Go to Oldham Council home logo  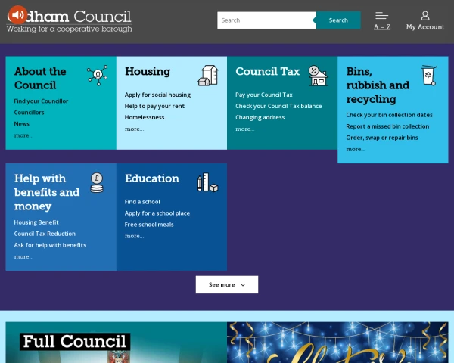[69, 21]
